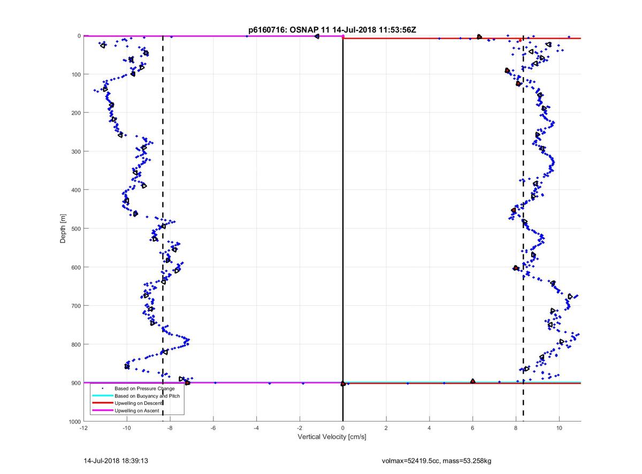Click depth-axis tick label '1000'
This screenshot has height=474, width=642.
(x=74, y=422)
